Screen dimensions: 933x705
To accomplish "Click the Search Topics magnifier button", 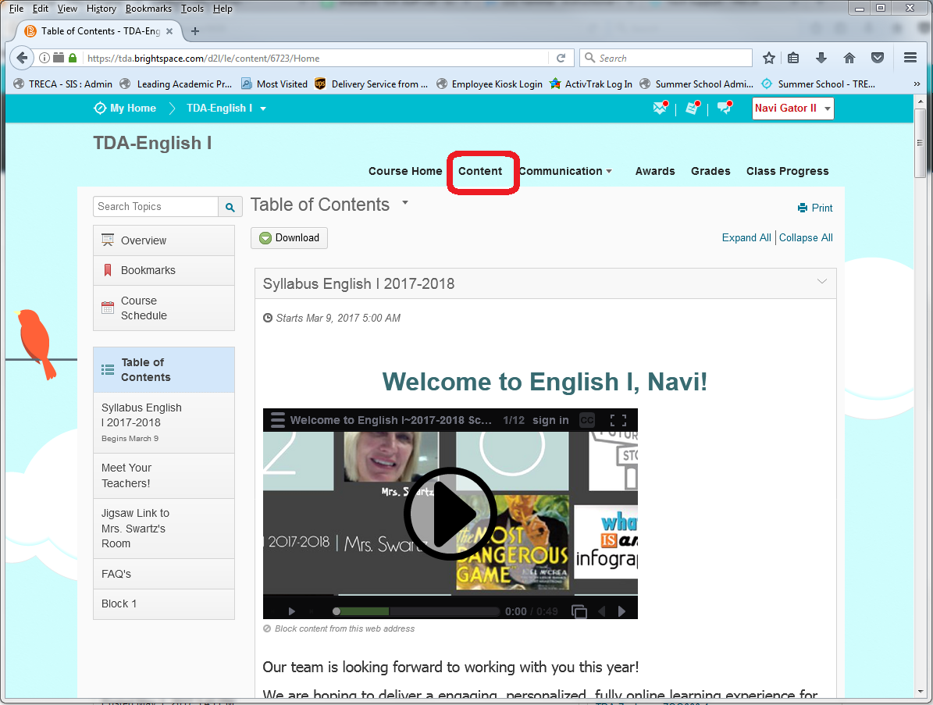I will (230, 207).
